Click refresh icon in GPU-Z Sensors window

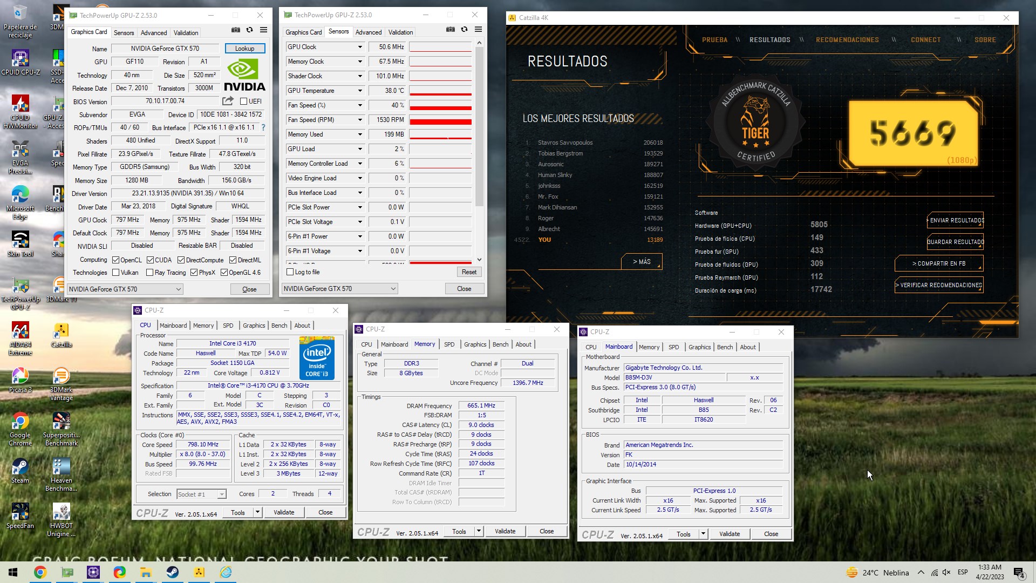click(x=464, y=30)
